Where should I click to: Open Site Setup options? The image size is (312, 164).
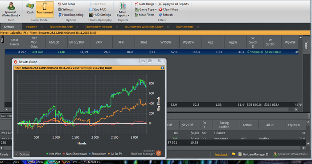point(66,4)
